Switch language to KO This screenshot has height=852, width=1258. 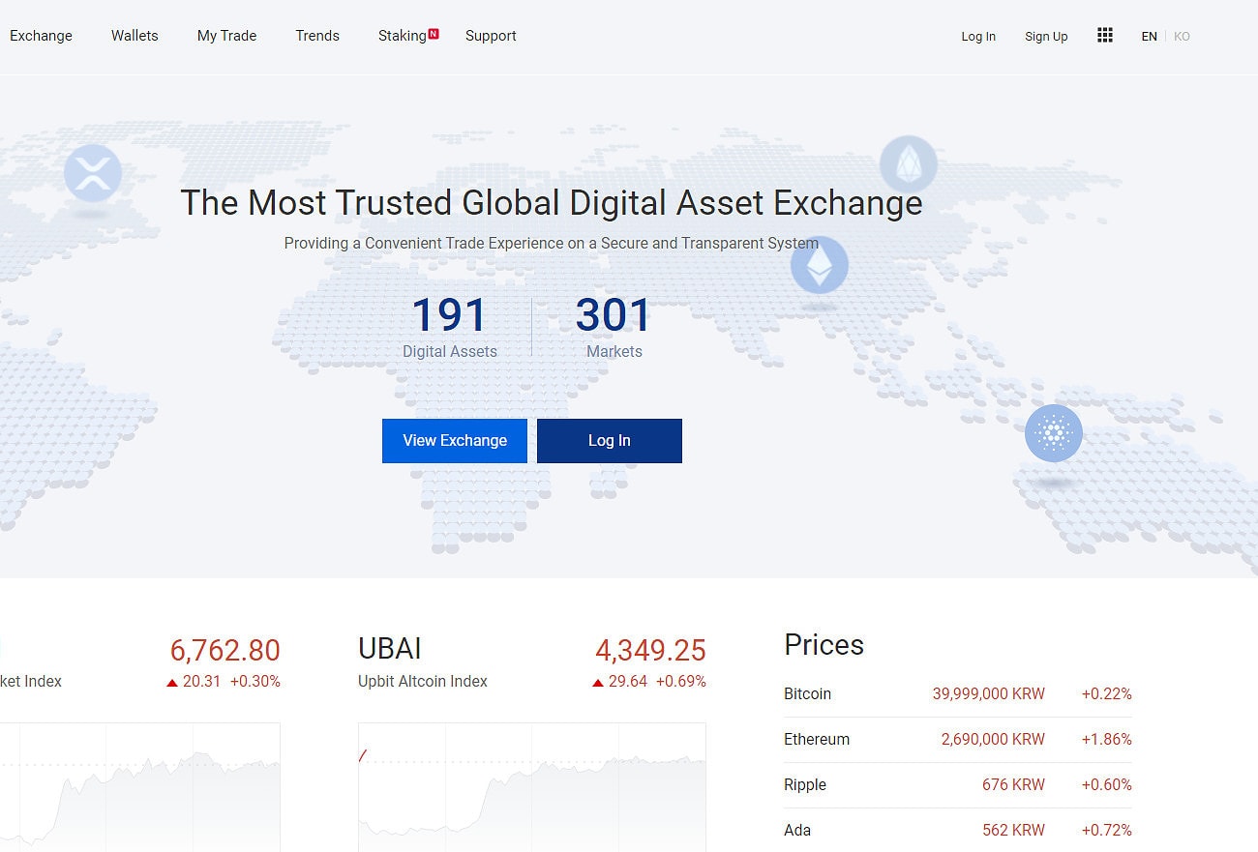(1182, 37)
